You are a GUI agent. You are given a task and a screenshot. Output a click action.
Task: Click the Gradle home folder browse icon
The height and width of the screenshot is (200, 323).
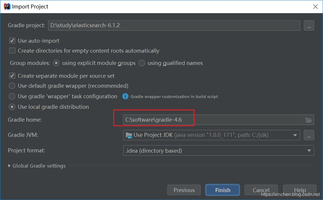(x=308, y=120)
